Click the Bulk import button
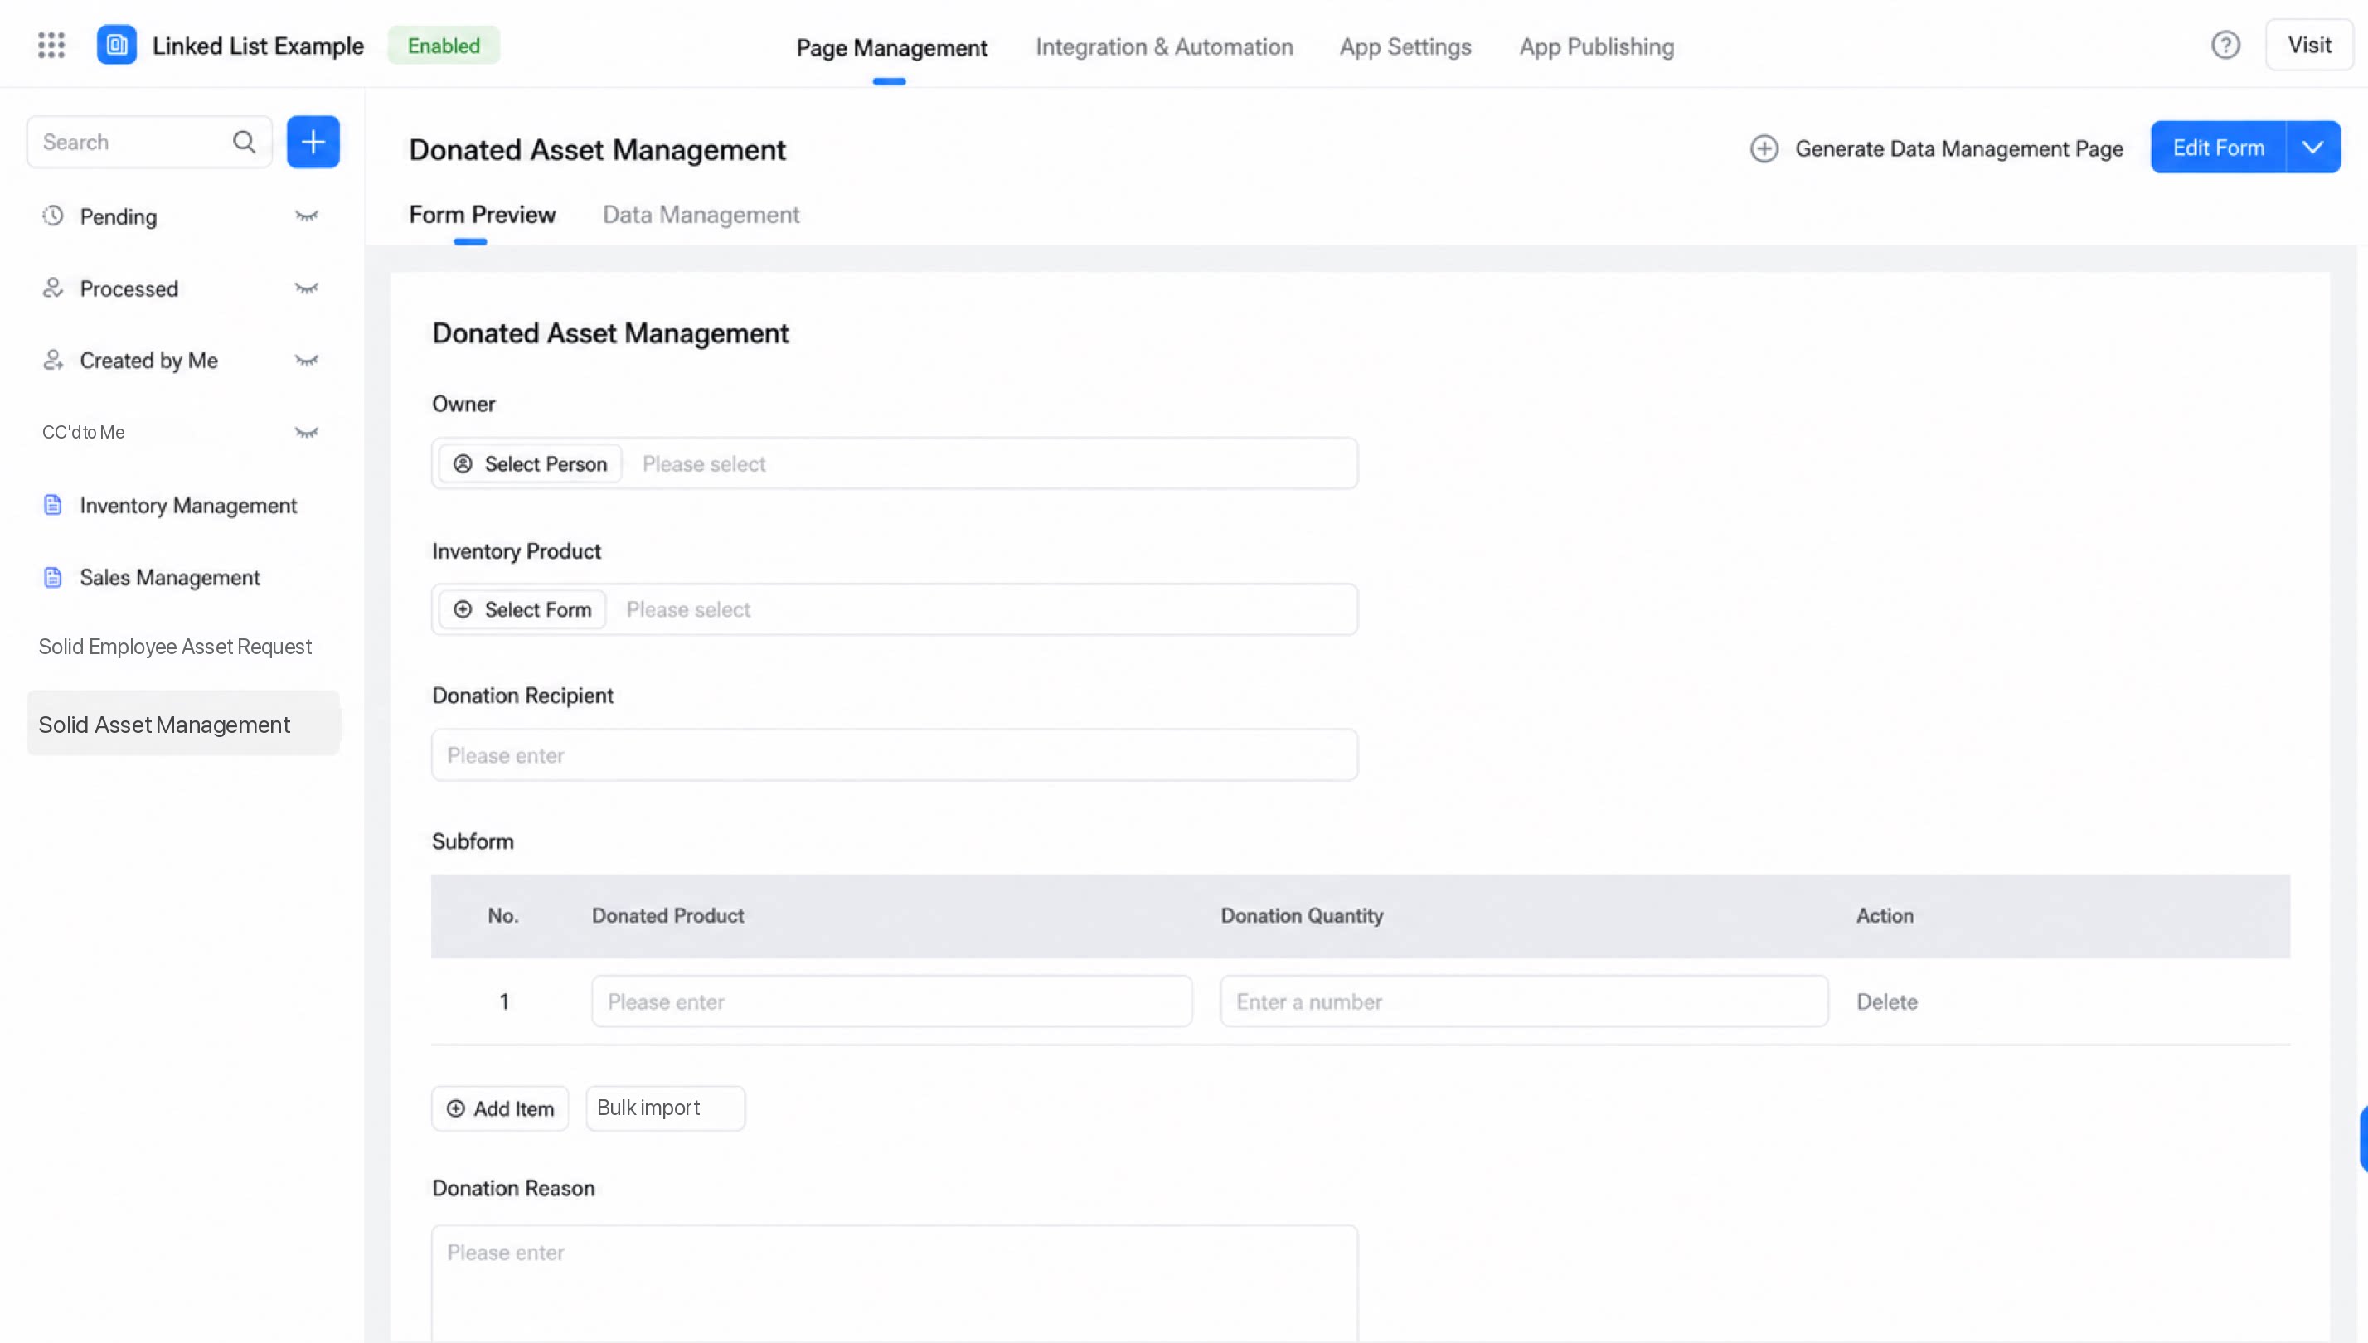The height and width of the screenshot is (1343, 2368). pyautogui.click(x=665, y=1108)
